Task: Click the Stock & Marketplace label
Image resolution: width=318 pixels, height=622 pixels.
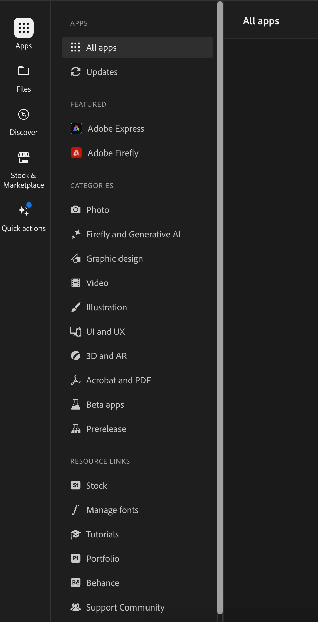Action: pos(24,180)
